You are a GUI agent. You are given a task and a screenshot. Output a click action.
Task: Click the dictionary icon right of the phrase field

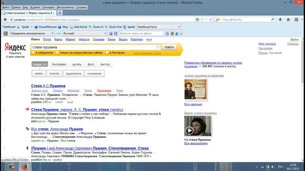167,34
